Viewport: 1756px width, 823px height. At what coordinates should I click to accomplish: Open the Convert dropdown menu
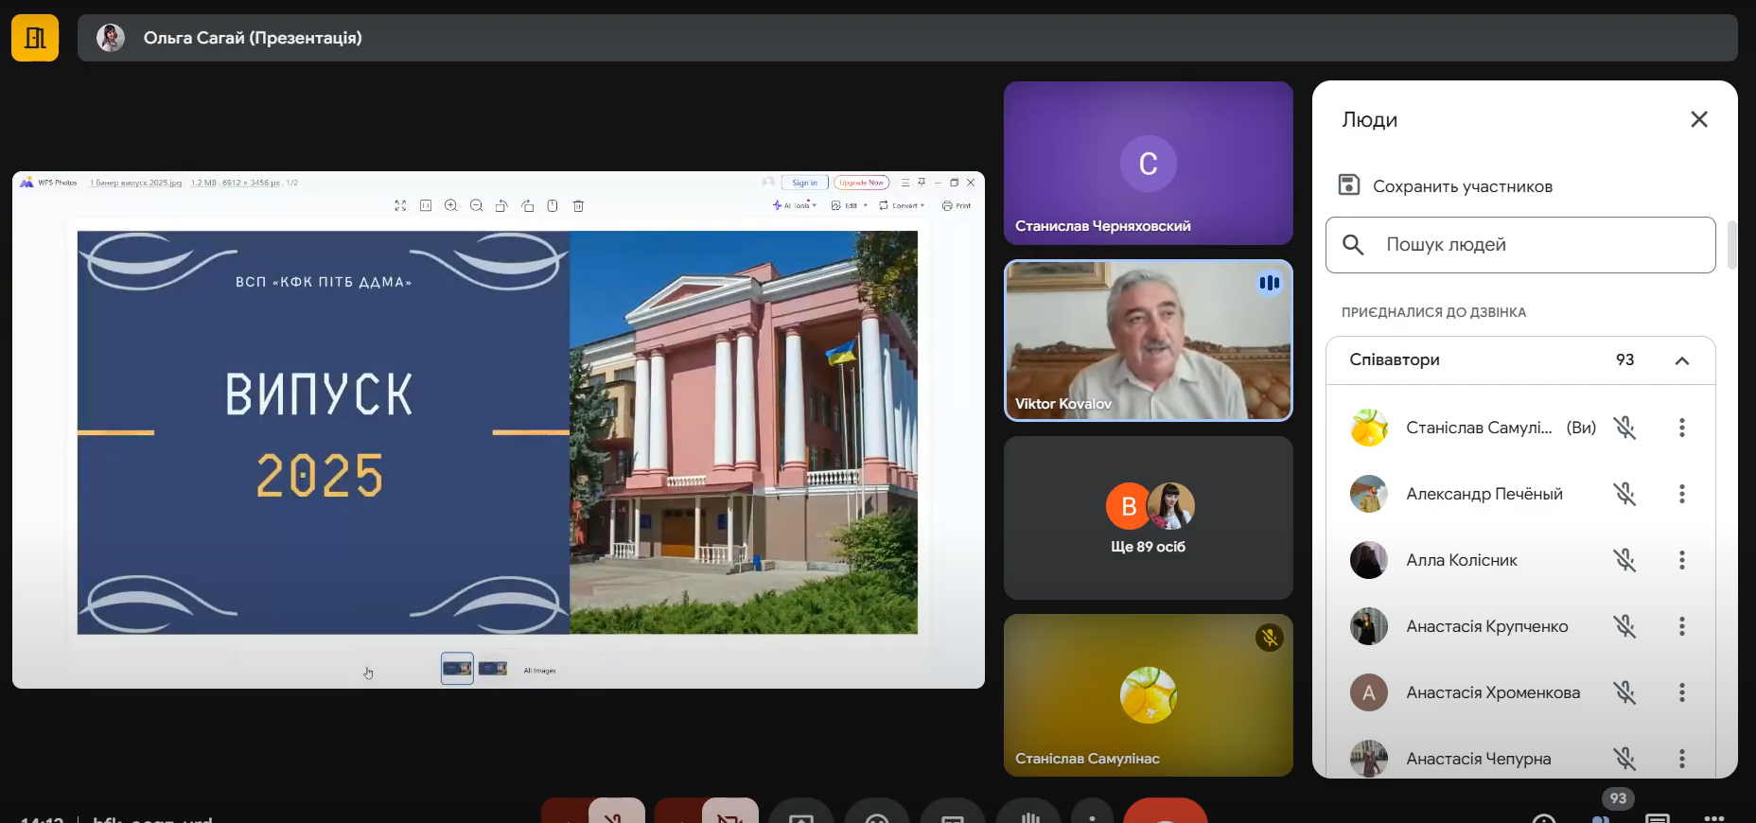pos(902,205)
